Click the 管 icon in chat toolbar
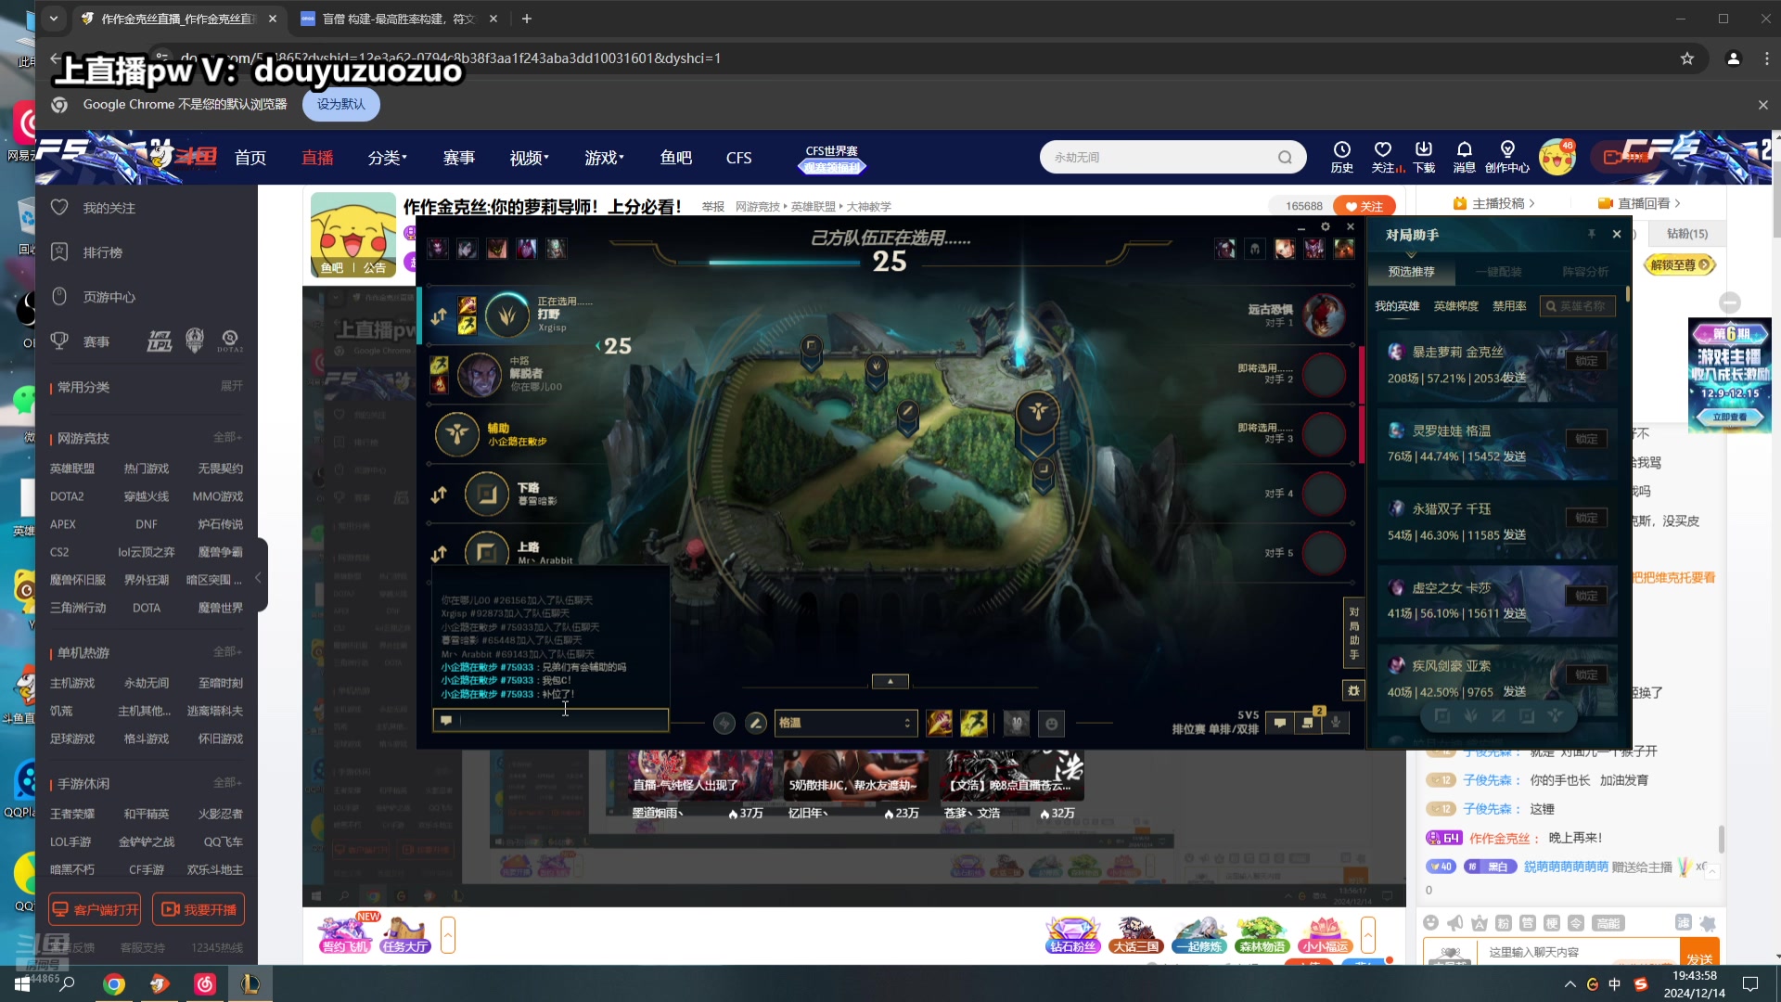 [x=1527, y=923]
